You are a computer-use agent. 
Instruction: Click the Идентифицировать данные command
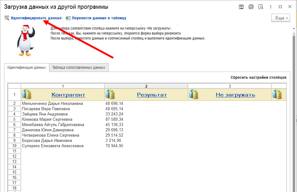(36, 18)
